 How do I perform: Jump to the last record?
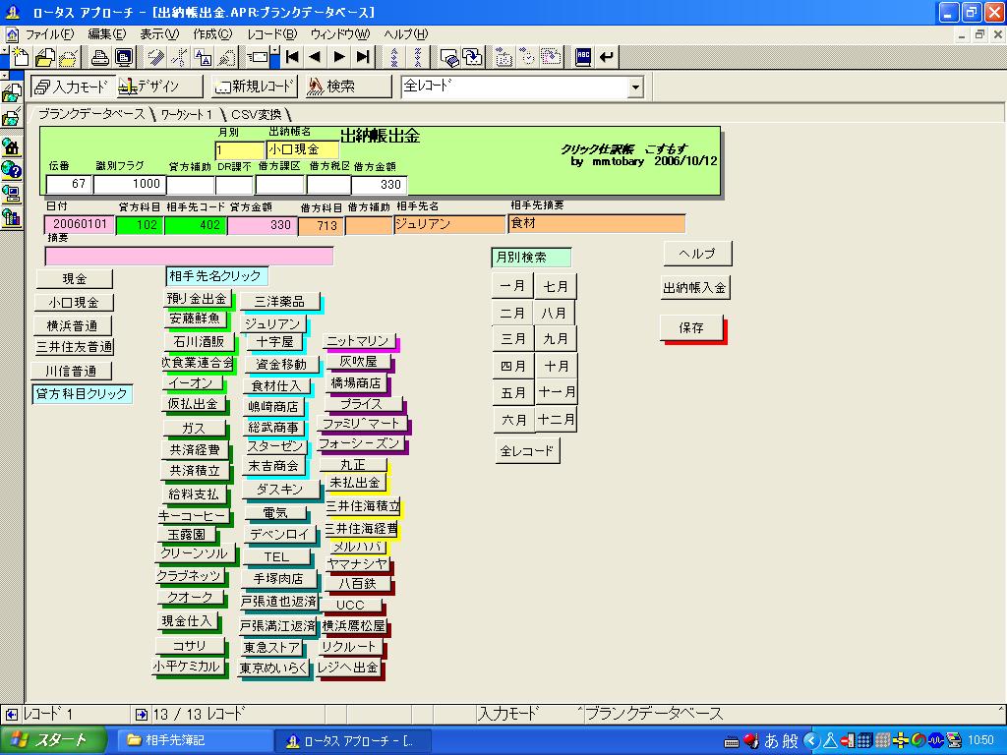(363, 57)
